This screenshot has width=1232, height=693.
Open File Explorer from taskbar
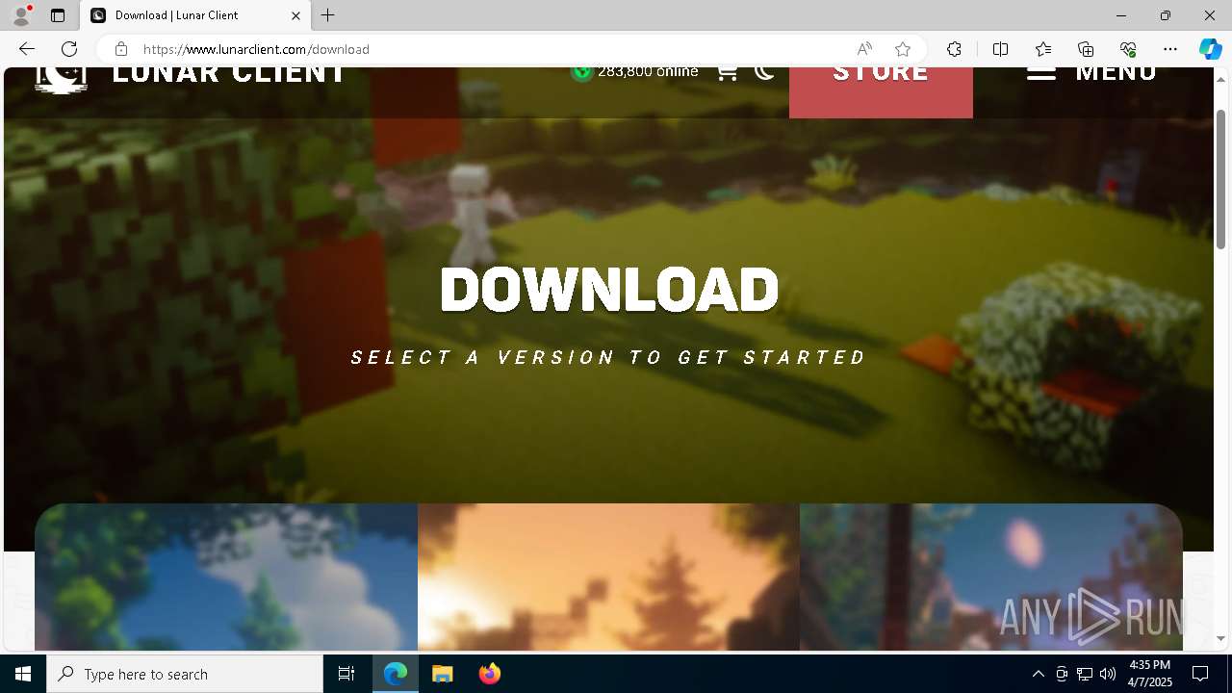coord(443,674)
